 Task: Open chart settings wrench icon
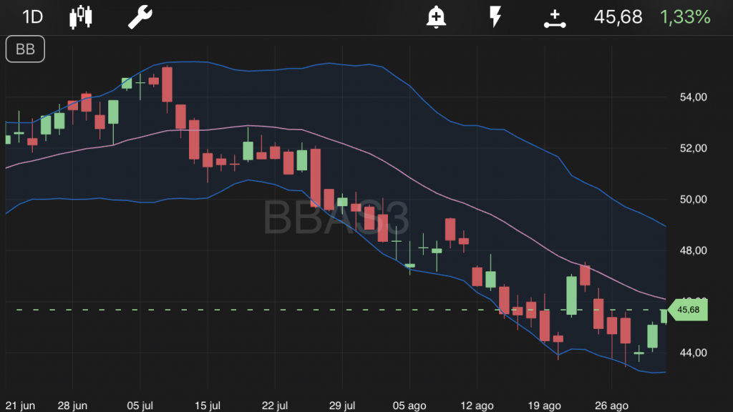point(140,17)
